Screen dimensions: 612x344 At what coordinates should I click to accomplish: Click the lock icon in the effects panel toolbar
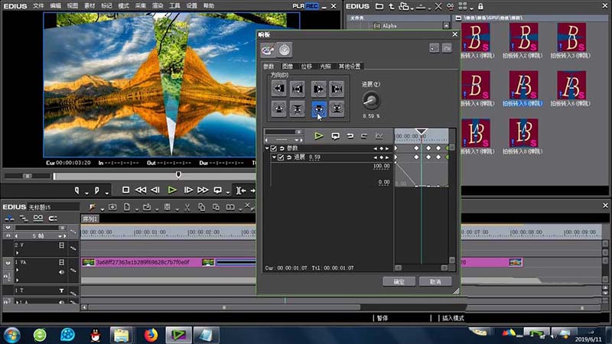(480, 6)
